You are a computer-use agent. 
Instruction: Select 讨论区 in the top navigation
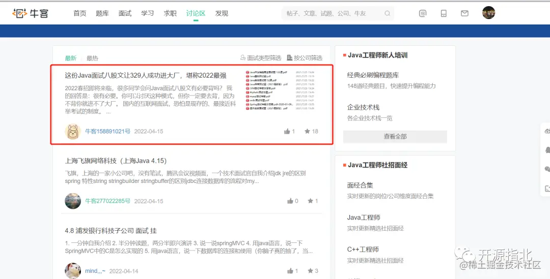[196, 13]
